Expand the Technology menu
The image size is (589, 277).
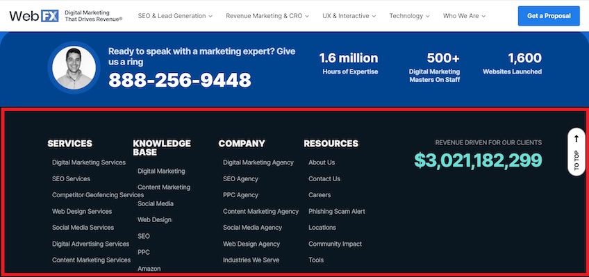409,16
